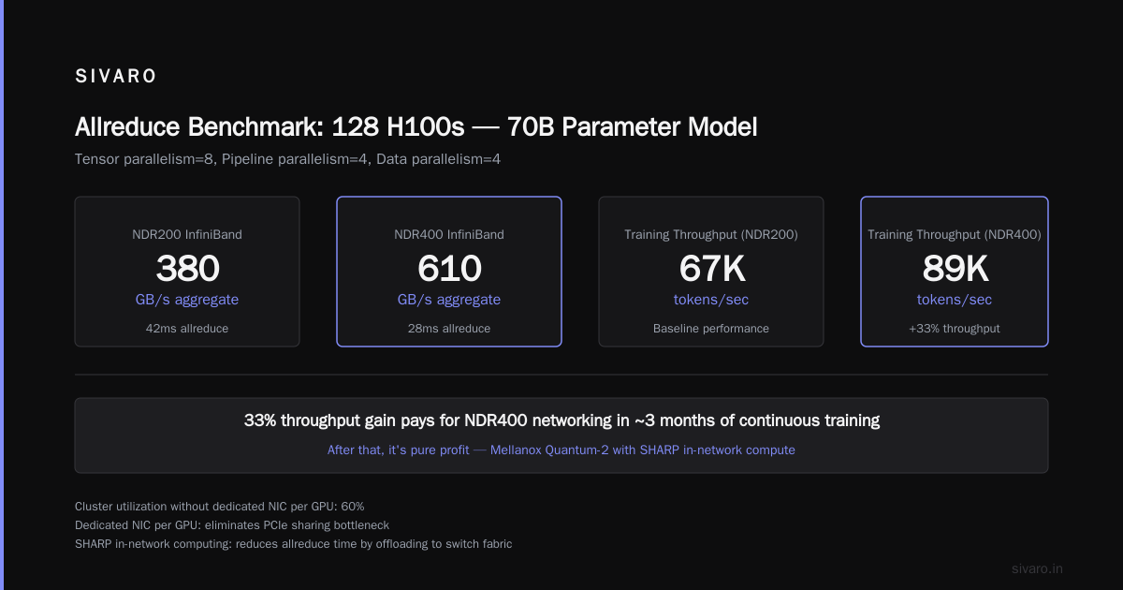Select the 42ms allreduce label

click(x=187, y=329)
